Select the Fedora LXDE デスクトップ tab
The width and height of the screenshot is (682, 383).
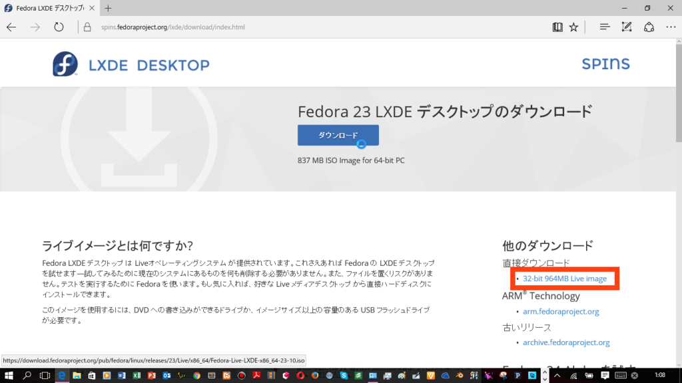click(x=49, y=8)
